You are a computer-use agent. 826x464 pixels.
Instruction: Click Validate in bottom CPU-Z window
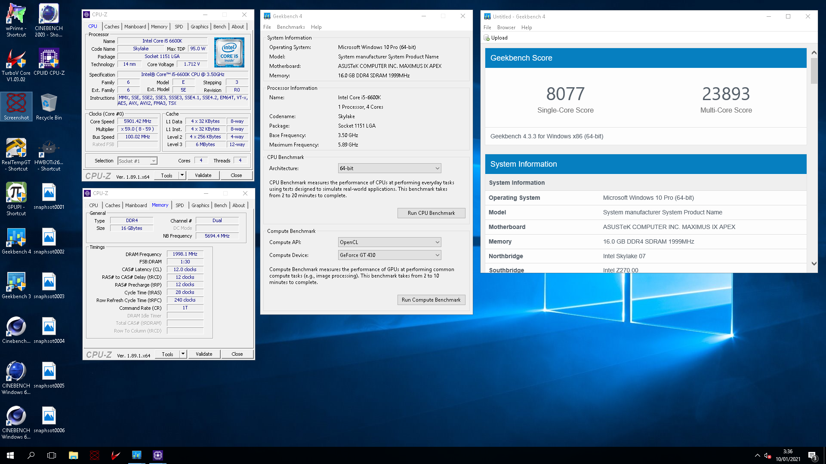pos(204,354)
